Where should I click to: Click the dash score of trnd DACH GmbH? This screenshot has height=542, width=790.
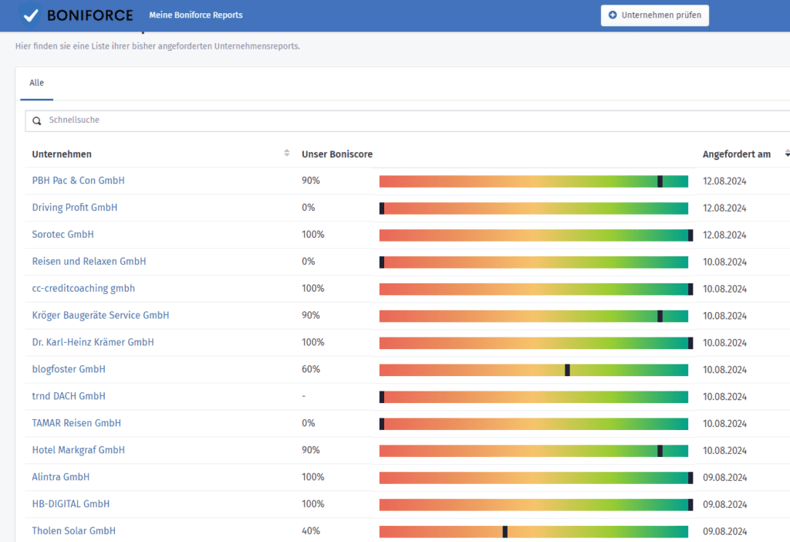coord(304,396)
